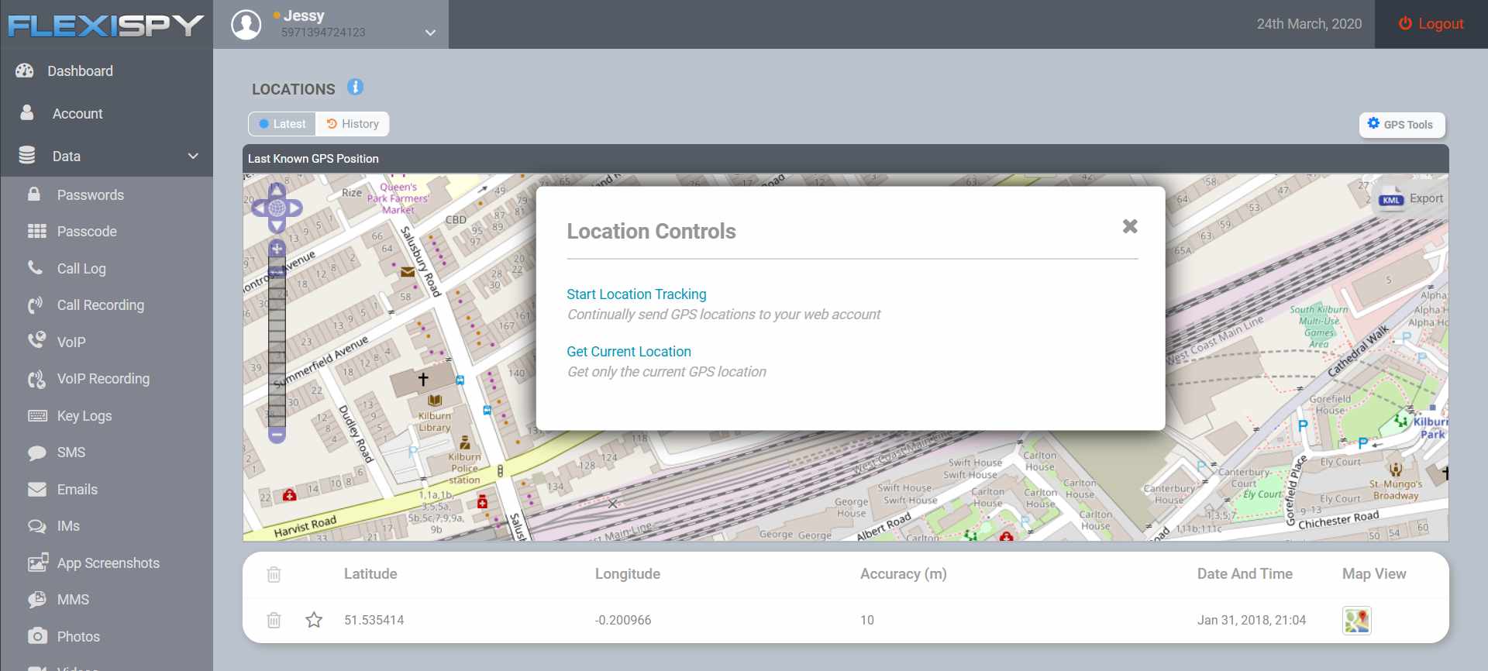Click the Last Known GPS Position header
The image size is (1488, 671).
point(313,159)
